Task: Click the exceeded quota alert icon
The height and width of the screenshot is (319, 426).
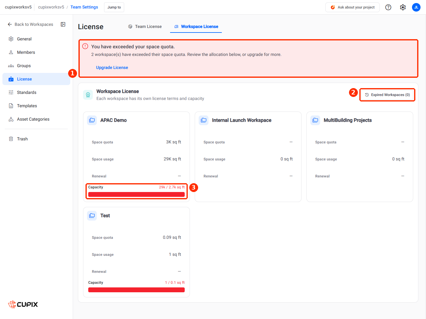Action: (x=85, y=46)
